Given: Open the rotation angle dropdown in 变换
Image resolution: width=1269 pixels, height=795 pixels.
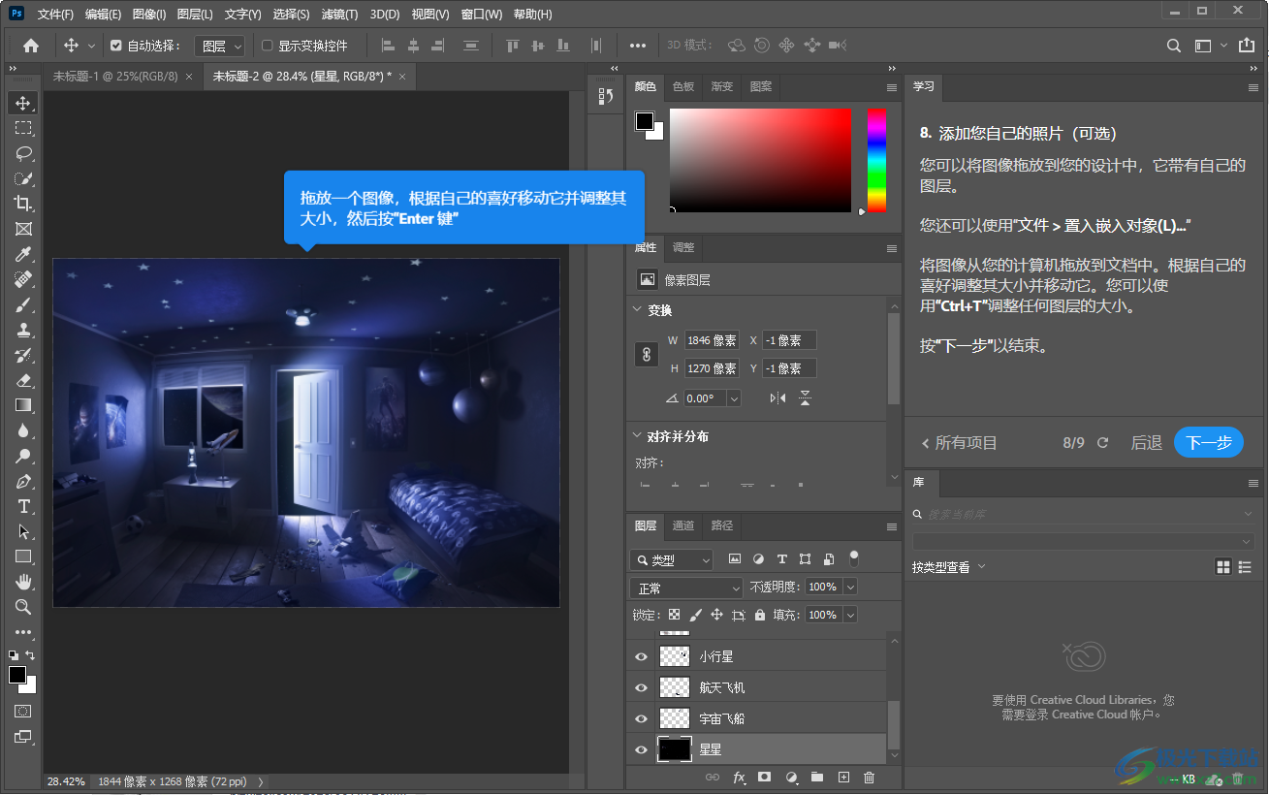Looking at the screenshot, I should [734, 397].
